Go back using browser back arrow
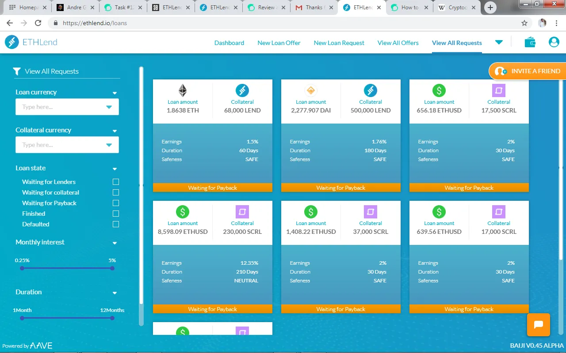This screenshot has width=566, height=353. click(x=10, y=23)
